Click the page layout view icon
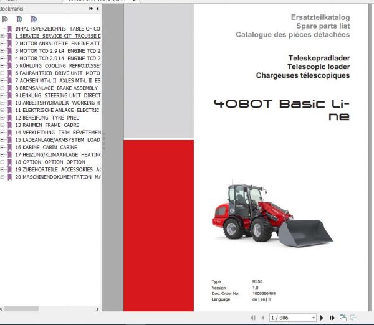Screen dimensions: 374x325 click(x=343, y=318)
